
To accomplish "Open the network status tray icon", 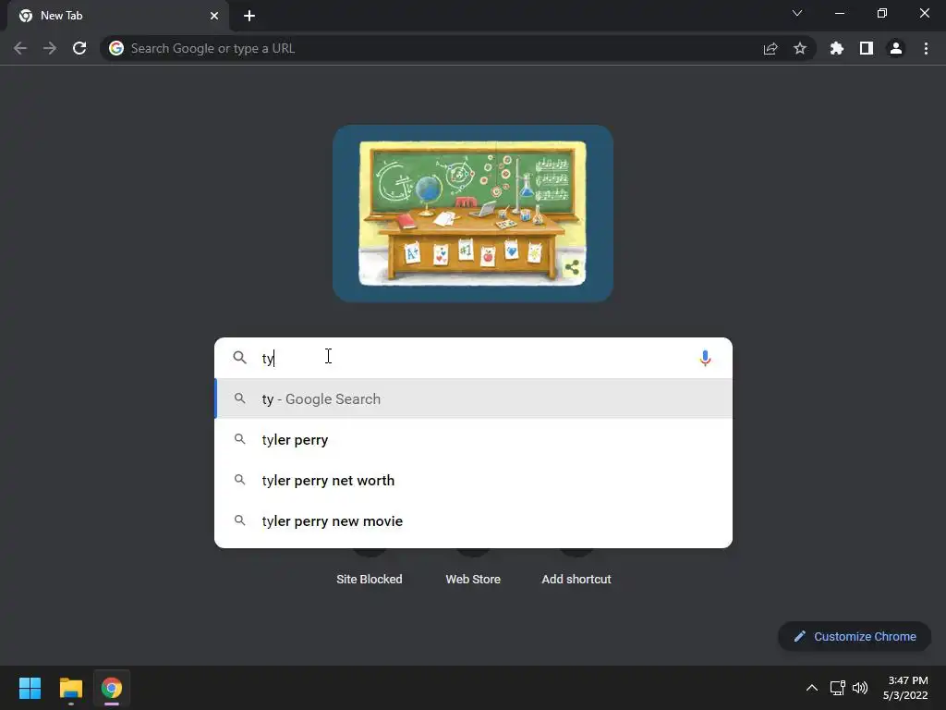I will pyautogui.click(x=837, y=688).
